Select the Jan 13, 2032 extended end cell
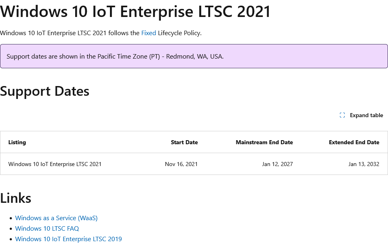388x244 pixels. click(364, 164)
